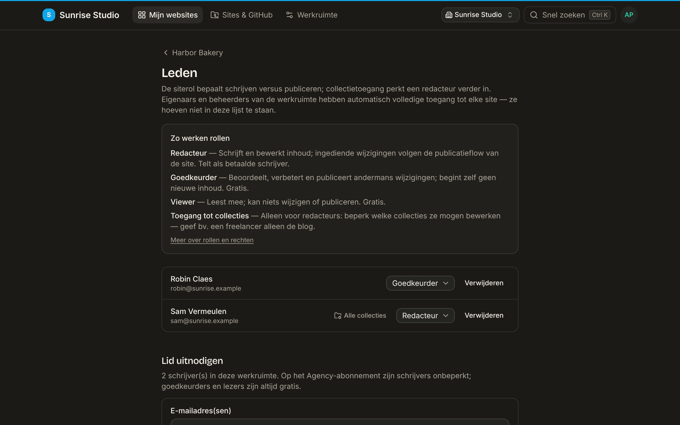Screen dimensions: 680x425
Task: Click the email sam@sunrise.example
Action: tap(204, 321)
